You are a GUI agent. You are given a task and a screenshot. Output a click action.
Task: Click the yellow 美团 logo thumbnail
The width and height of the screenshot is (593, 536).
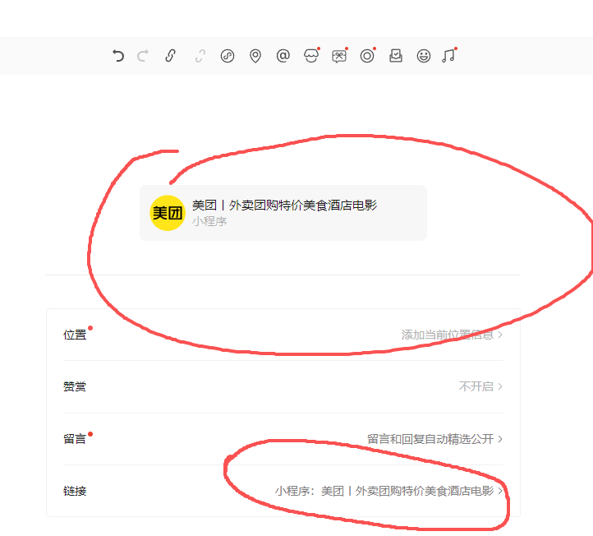168,213
